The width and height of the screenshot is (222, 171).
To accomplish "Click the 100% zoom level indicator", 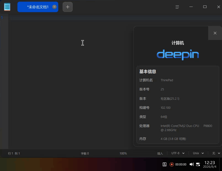I will pos(123,153).
